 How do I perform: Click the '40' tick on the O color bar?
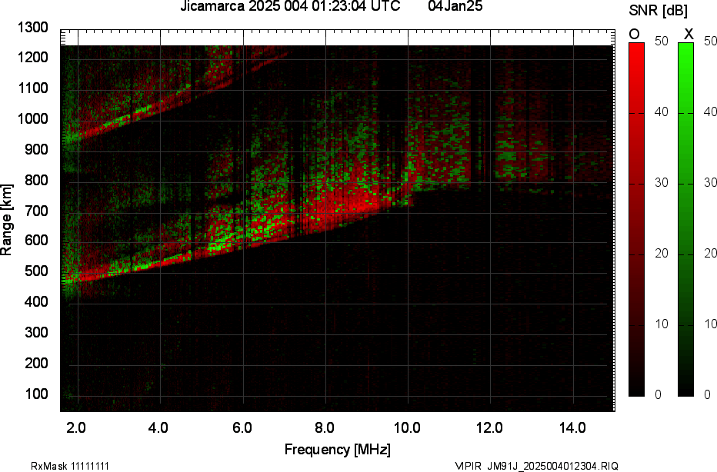pos(661,112)
